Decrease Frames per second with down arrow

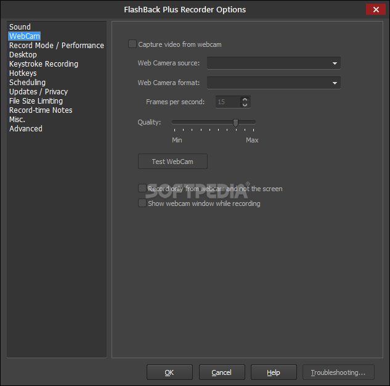pyautogui.click(x=245, y=105)
